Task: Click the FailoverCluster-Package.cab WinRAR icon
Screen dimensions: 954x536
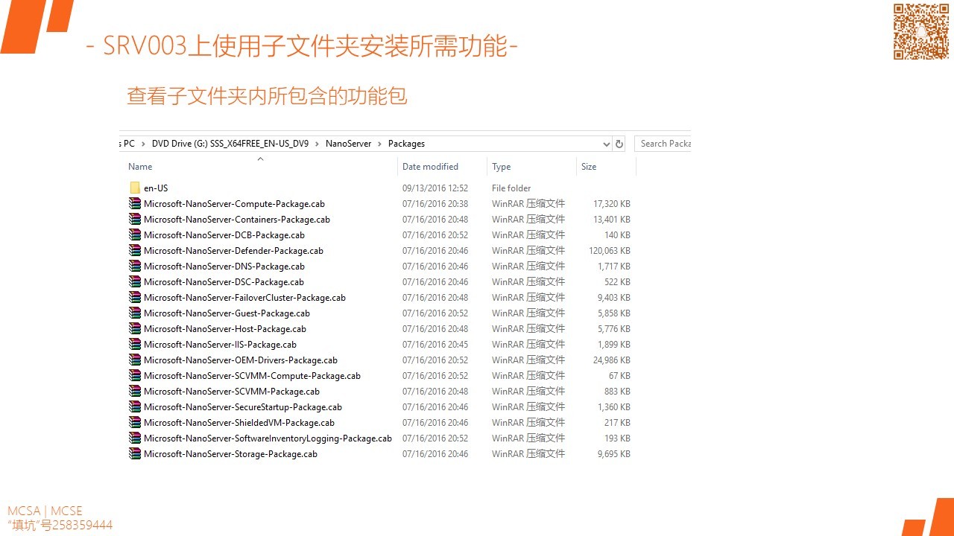Action: click(x=135, y=297)
